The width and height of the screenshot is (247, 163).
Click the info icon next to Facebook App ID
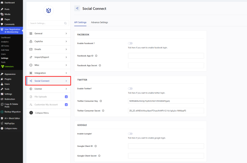click(x=96, y=56)
